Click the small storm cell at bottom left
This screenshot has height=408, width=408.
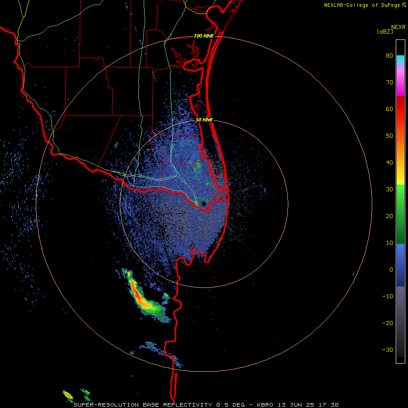(68, 395)
